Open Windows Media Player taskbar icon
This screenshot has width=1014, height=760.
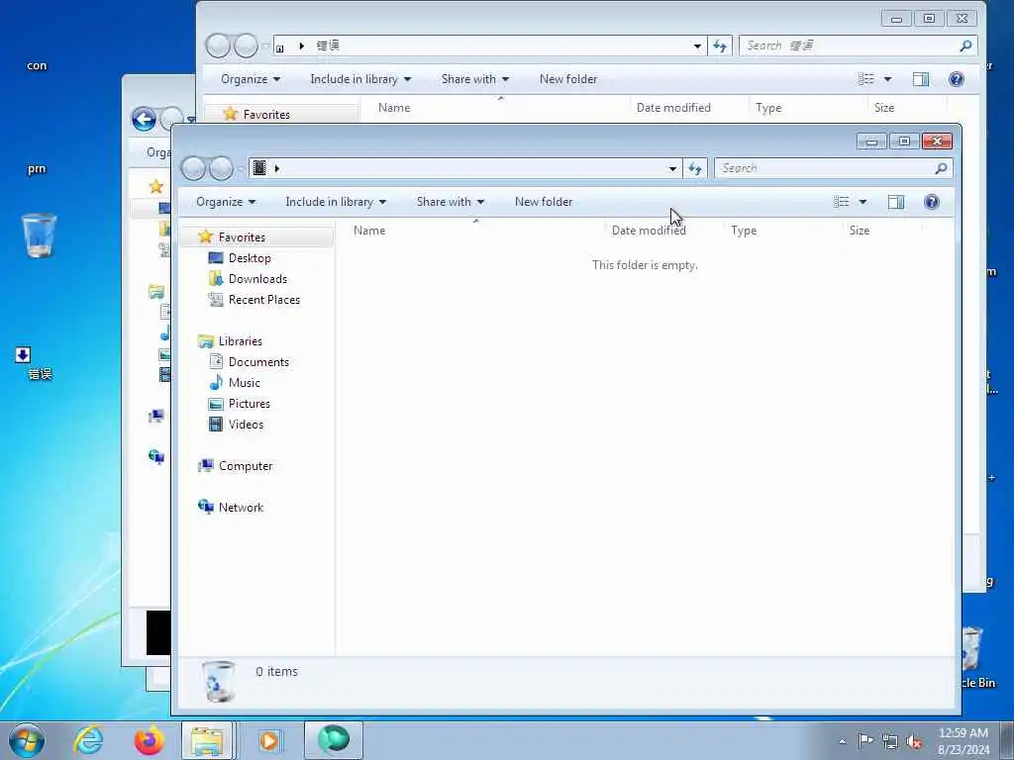point(268,740)
